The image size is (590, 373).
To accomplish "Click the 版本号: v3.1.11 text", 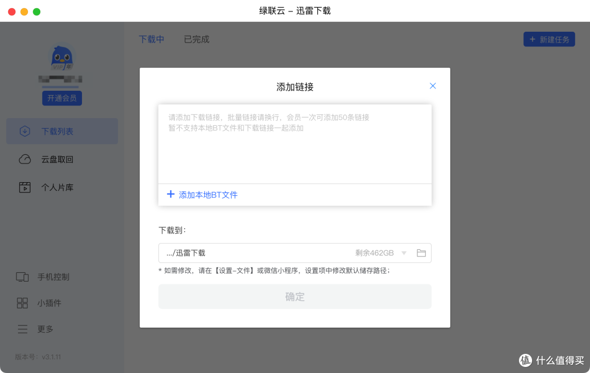I will tap(38, 357).
